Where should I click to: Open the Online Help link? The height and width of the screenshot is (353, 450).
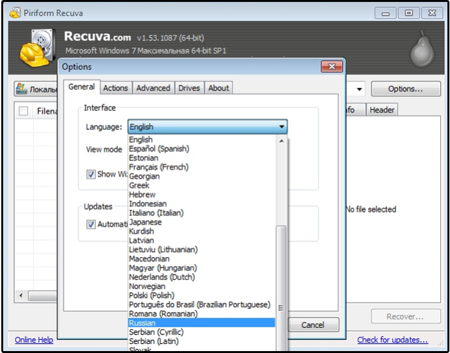click(34, 340)
